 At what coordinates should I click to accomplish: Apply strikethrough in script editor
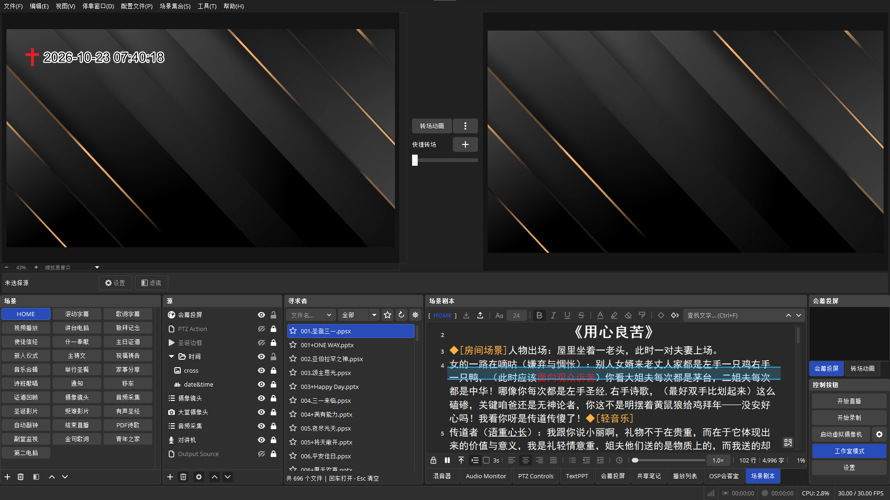[x=581, y=315]
